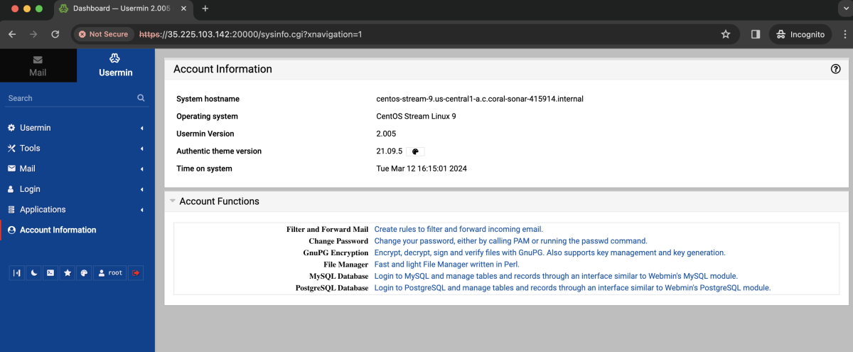
Task: Click the search magnifier icon in sidebar
Action: pyautogui.click(x=141, y=98)
